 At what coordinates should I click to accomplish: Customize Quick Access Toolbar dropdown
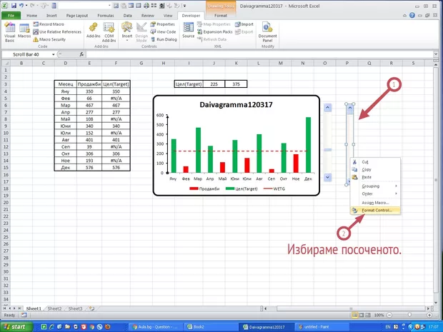coord(184,6)
